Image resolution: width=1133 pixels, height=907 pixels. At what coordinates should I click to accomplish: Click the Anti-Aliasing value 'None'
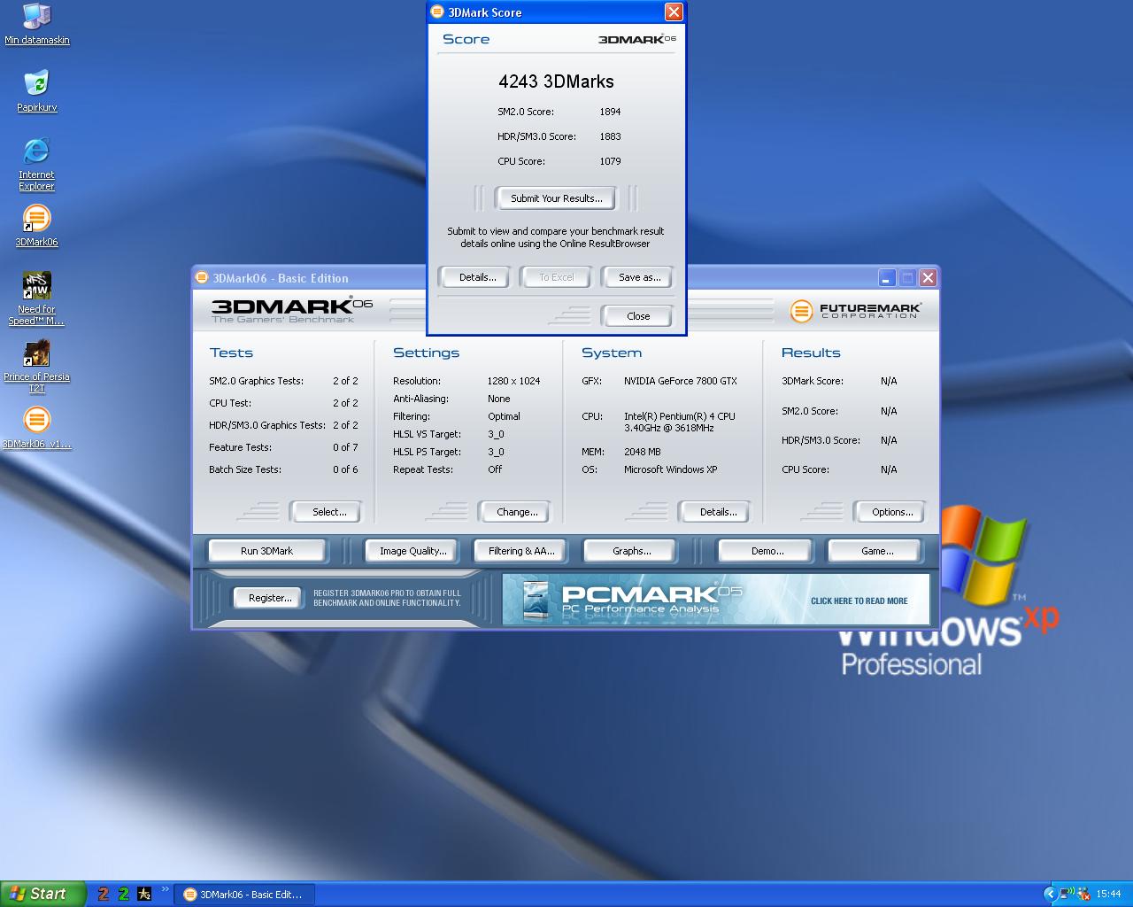coord(498,399)
